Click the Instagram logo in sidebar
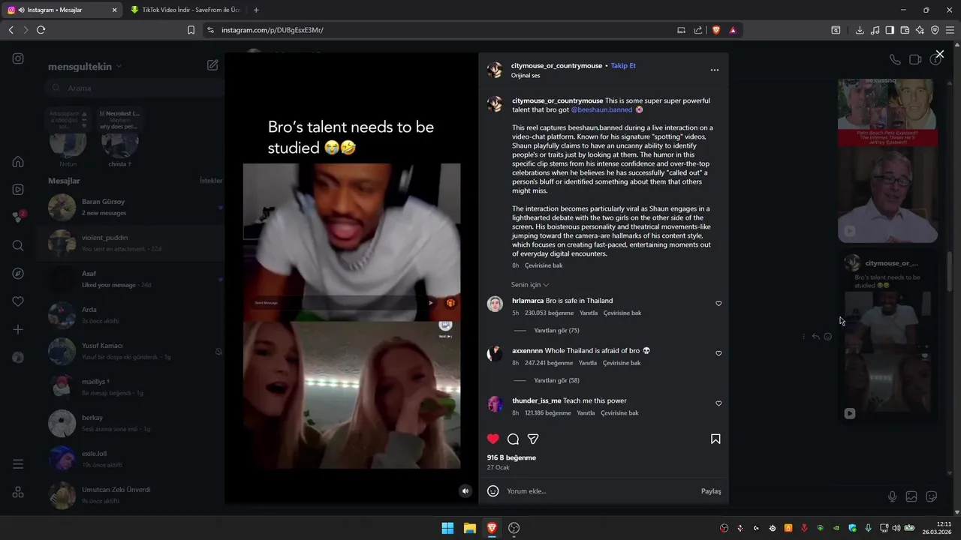961x540 pixels. coord(18,58)
